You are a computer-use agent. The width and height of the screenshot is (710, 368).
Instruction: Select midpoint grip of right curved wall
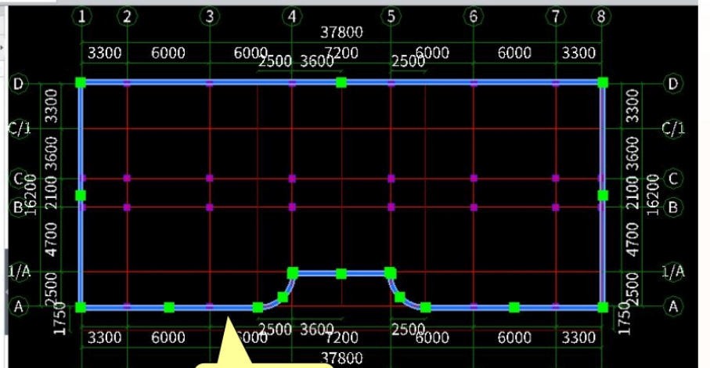(x=400, y=298)
